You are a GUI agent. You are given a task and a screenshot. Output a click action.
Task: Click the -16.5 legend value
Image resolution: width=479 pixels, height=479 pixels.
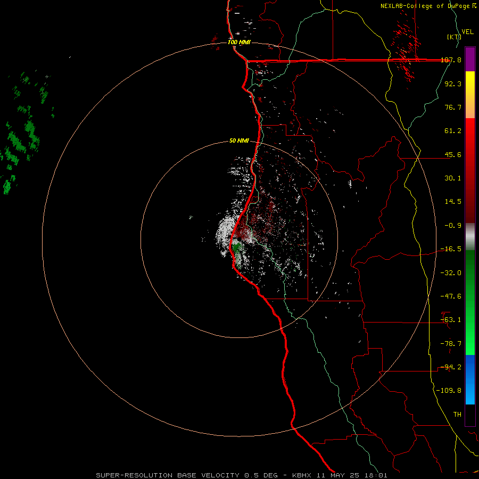(x=451, y=249)
